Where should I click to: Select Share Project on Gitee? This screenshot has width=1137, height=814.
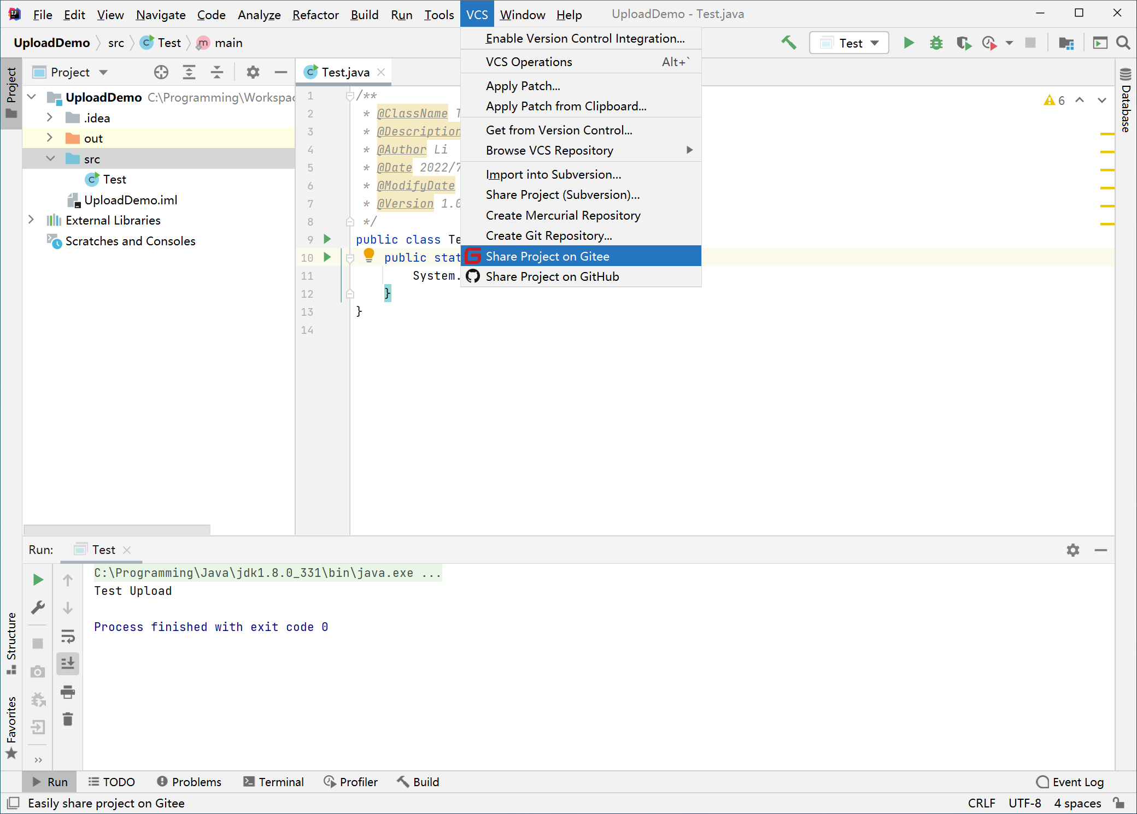click(x=581, y=256)
